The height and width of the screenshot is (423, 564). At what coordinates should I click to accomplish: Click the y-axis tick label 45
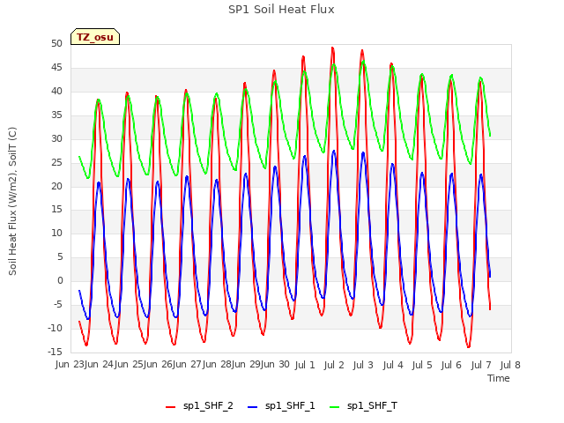point(56,68)
